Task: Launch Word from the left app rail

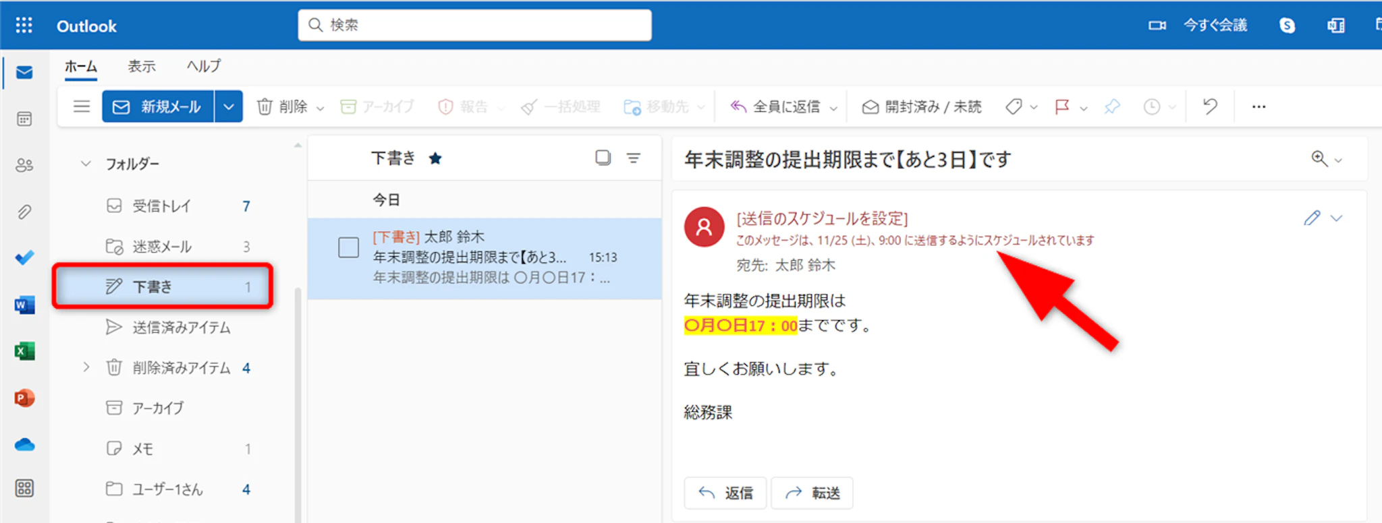Action: coord(24,305)
